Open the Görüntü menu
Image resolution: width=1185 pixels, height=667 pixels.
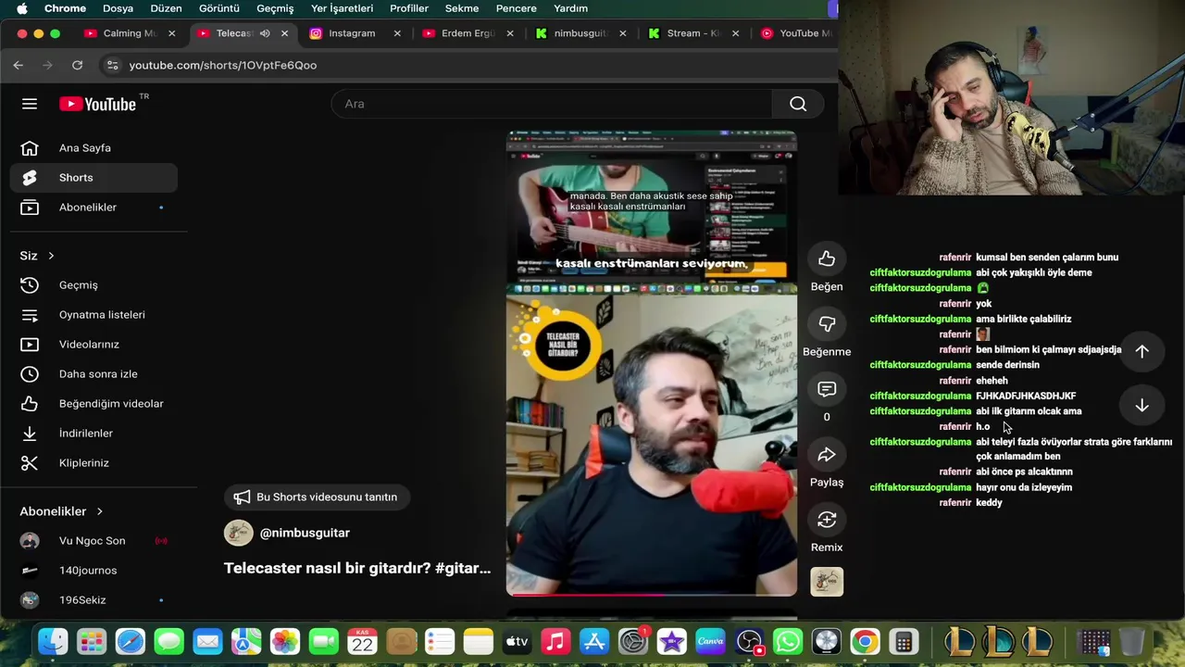coord(218,8)
